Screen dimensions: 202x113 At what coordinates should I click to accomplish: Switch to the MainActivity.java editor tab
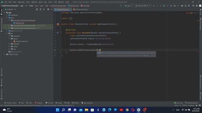click(62, 9)
